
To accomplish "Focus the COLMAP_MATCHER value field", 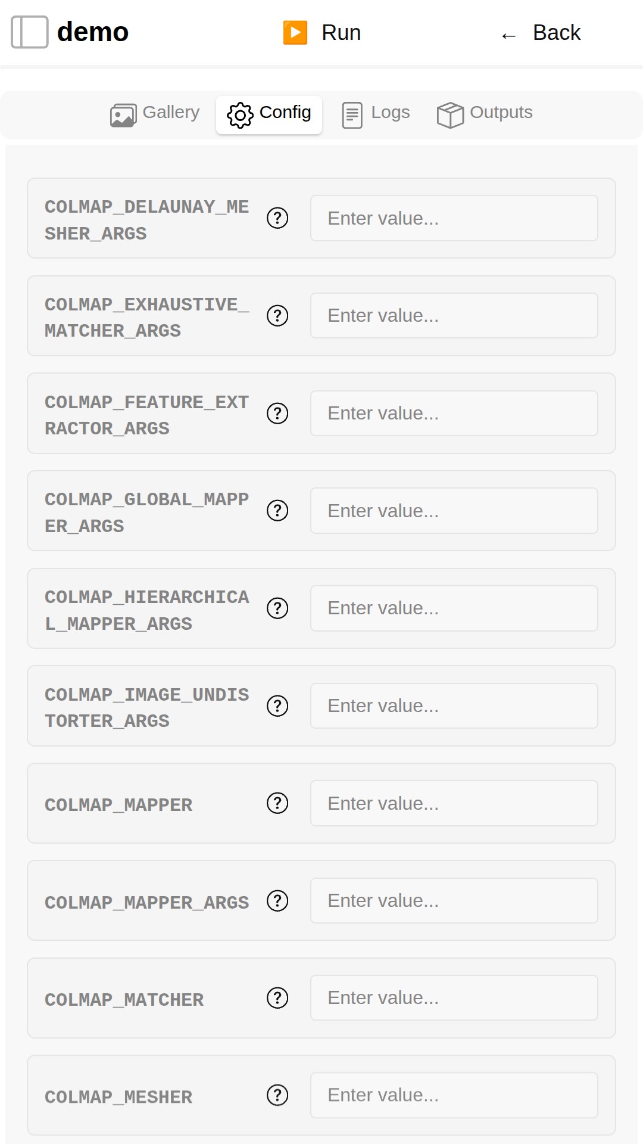I will [454, 998].
